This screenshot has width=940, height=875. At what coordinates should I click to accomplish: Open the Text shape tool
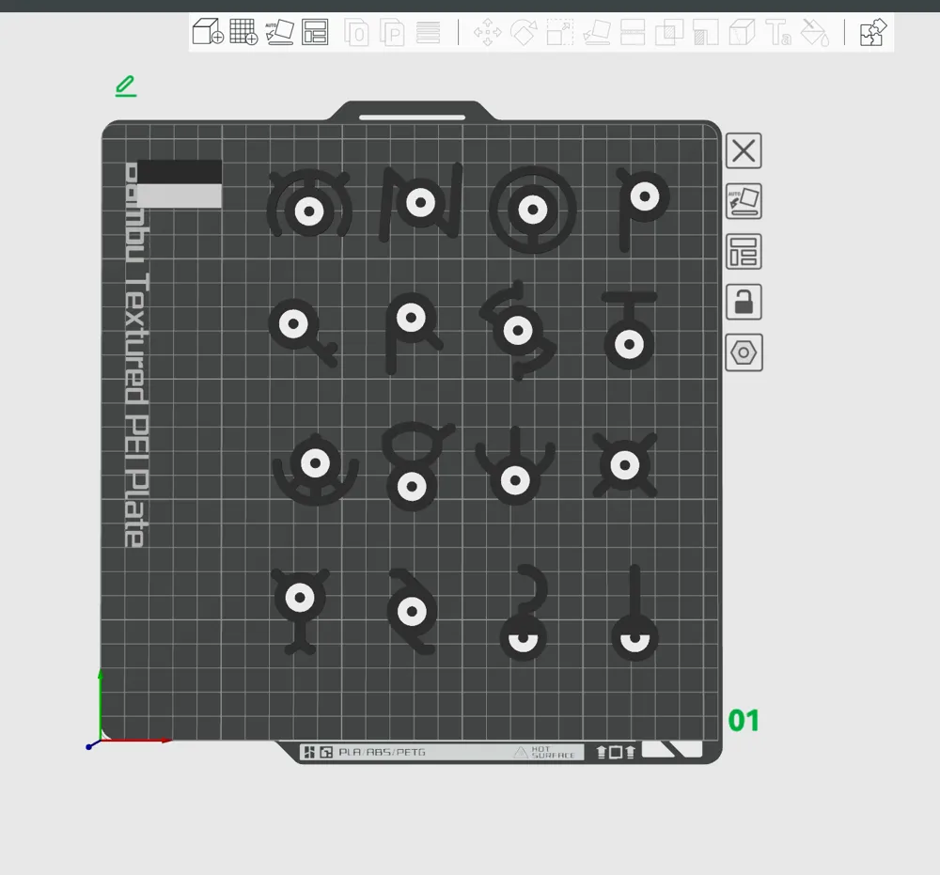click(x=778, y=33)
